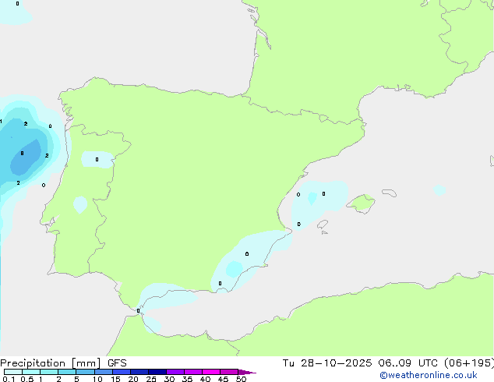Select the legend swatch between 1 and 2
The width and height of the screenshot is (494, 382).
tap(49, 372)
